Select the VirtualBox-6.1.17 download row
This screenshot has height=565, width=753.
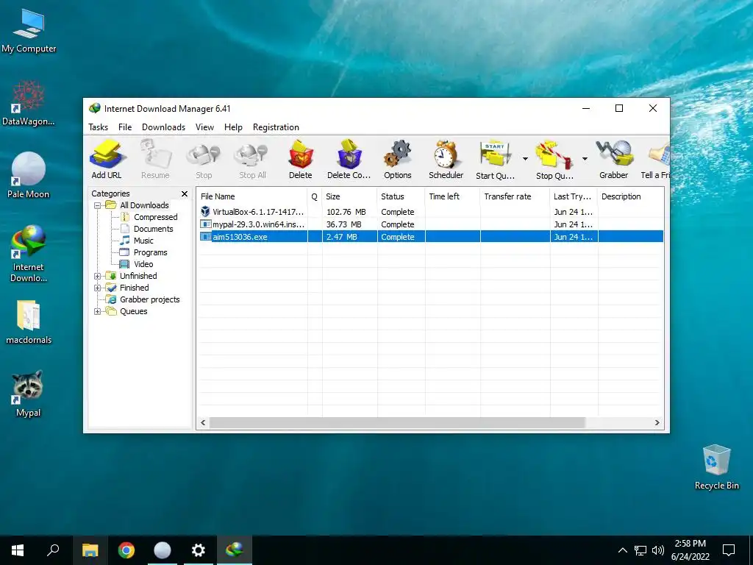[431, 212]
